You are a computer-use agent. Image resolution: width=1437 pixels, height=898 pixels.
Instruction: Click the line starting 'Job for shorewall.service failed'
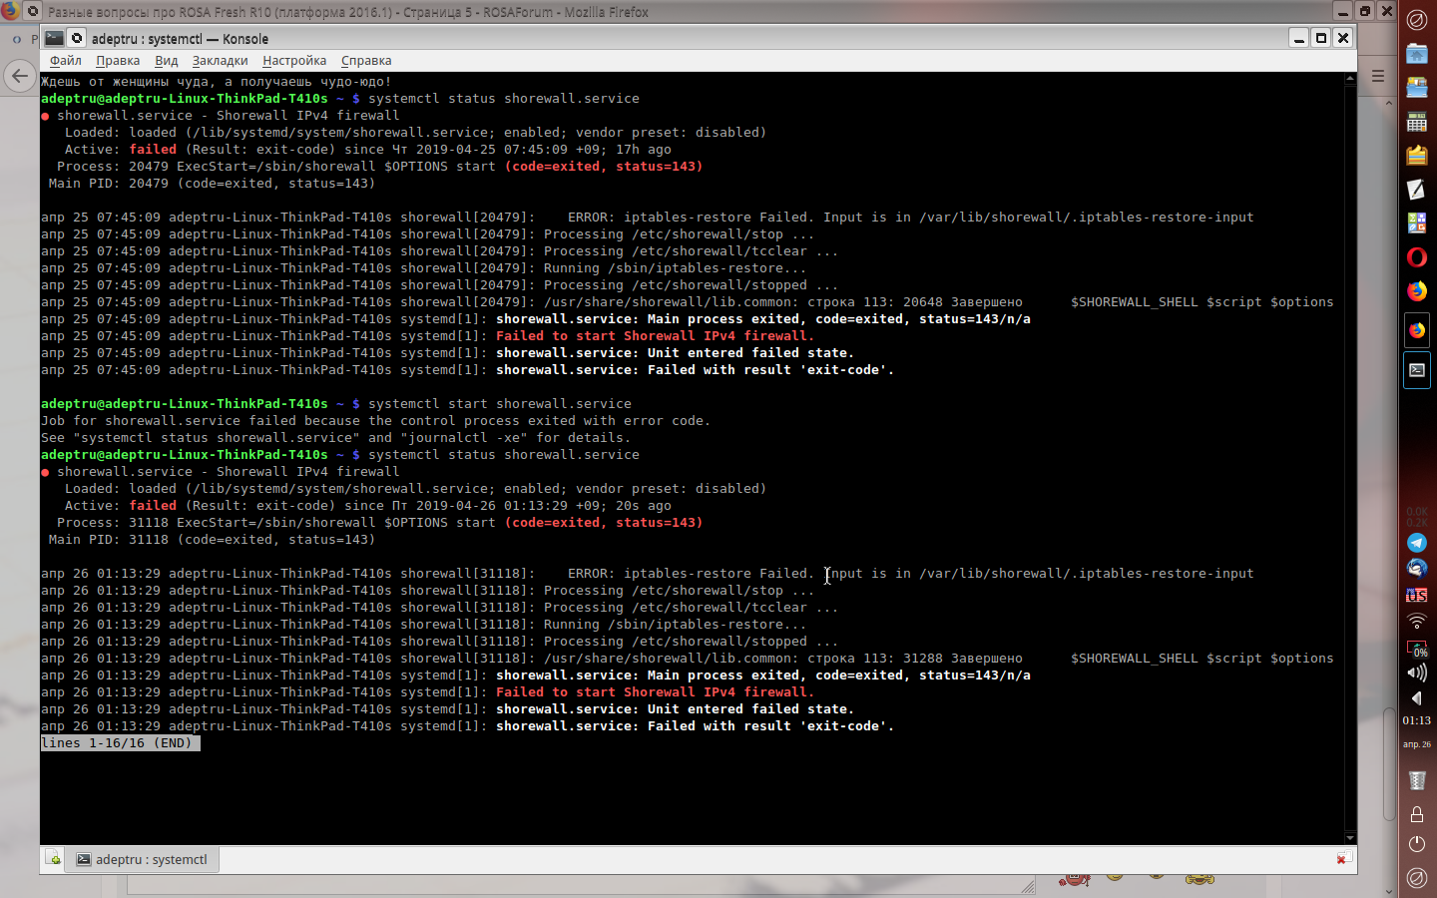[x=376, y=421]
